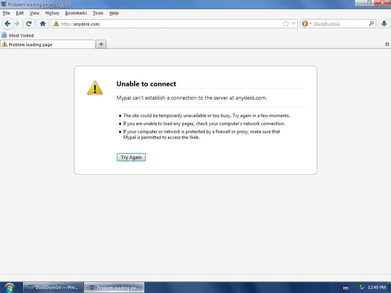The width and height of the screenshot is (391, 293).
Task: Click the text about anydesk.com server connection
Action: [192, 98]
